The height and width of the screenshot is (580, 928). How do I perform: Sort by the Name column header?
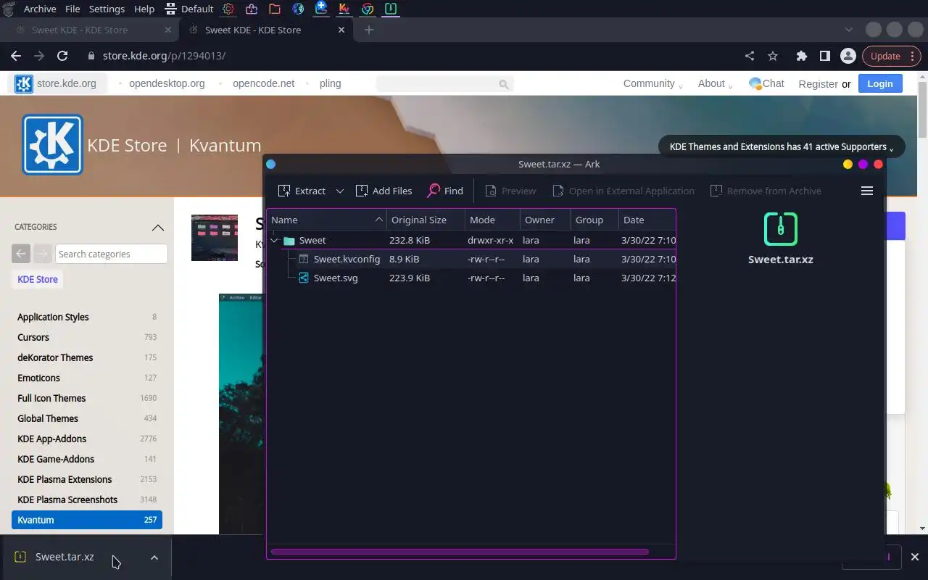click(x=327, y=220)
